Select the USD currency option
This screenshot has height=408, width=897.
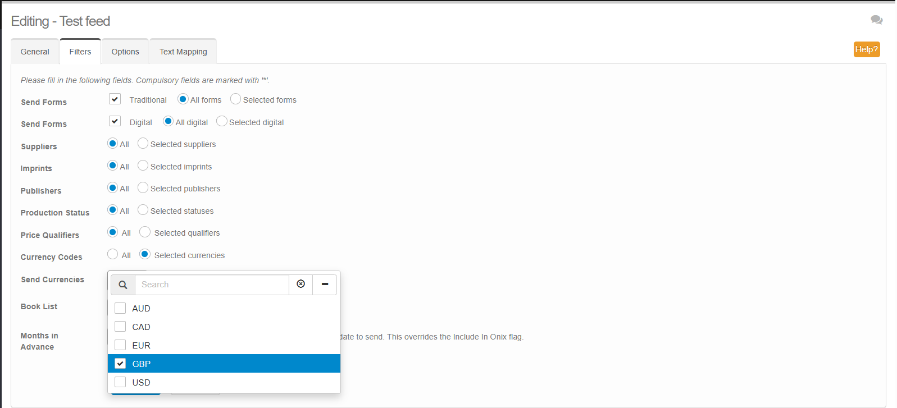[120, 382]
